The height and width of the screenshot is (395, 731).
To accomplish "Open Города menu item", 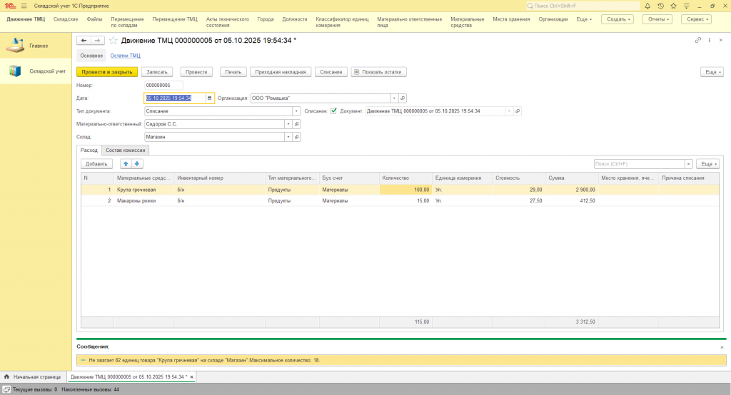I will point(266,19).
